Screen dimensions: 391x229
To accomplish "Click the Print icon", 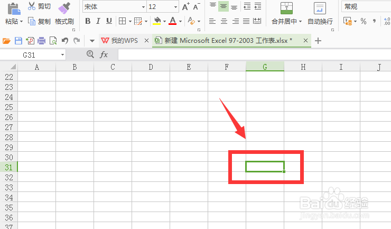I will [41, 41].
